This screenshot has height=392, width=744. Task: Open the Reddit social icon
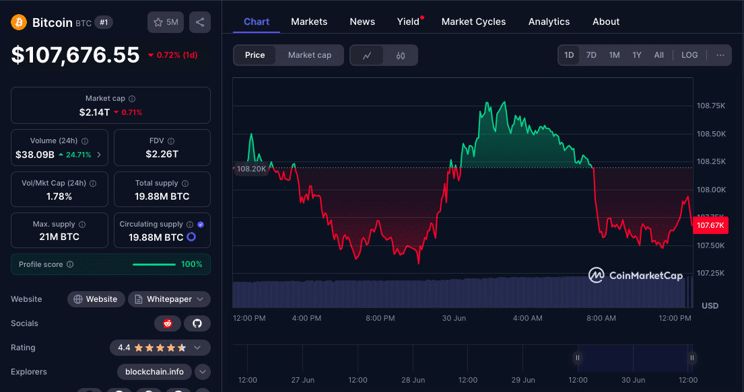(x=168, y=323)
